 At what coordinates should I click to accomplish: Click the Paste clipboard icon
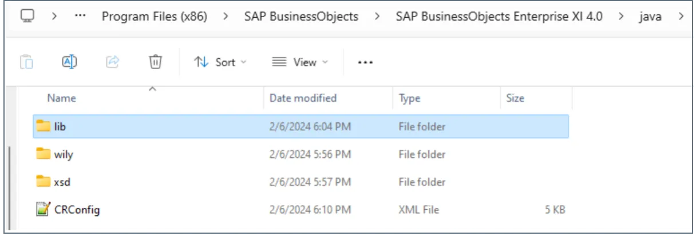click(26, 62)
